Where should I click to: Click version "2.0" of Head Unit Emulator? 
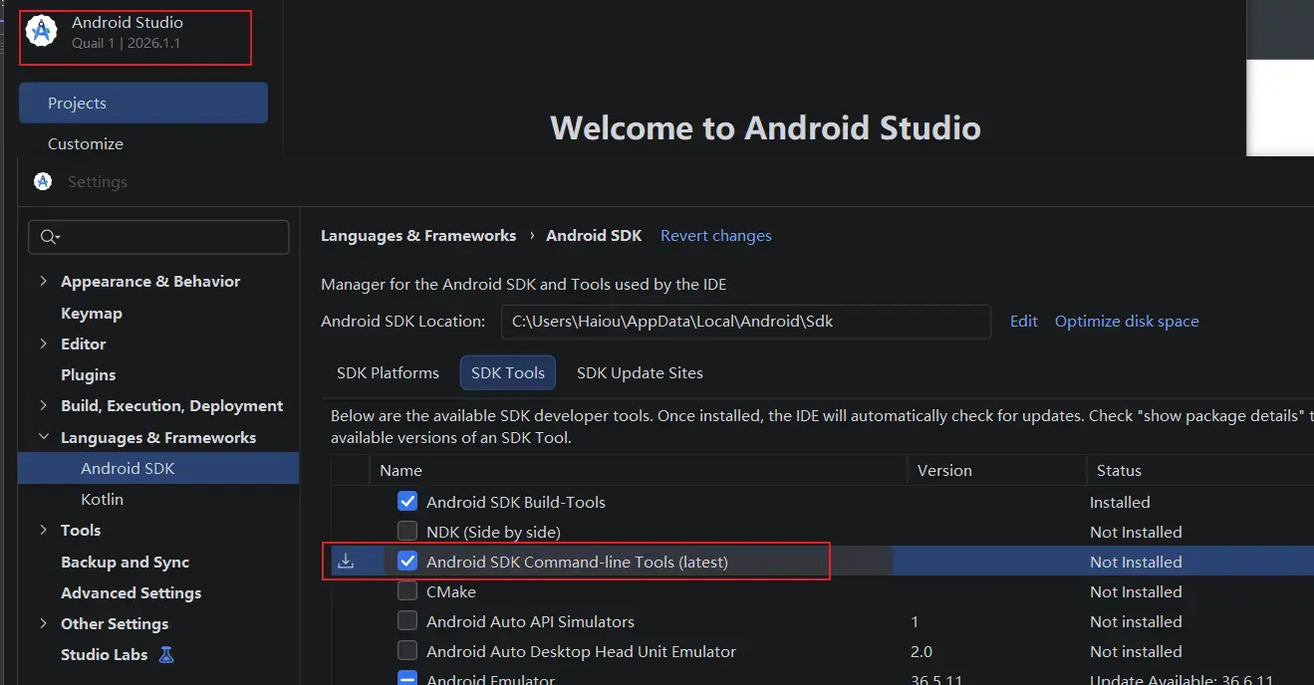(921, 651)
